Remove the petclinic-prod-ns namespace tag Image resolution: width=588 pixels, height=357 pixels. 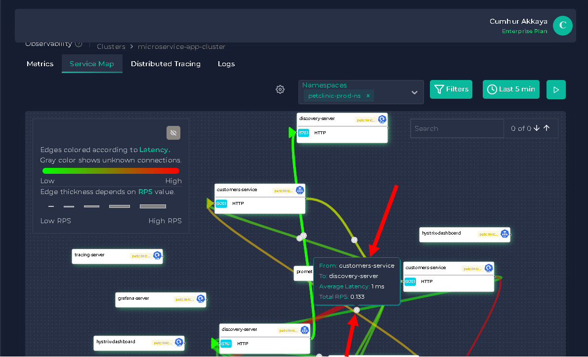click(368, 96)
